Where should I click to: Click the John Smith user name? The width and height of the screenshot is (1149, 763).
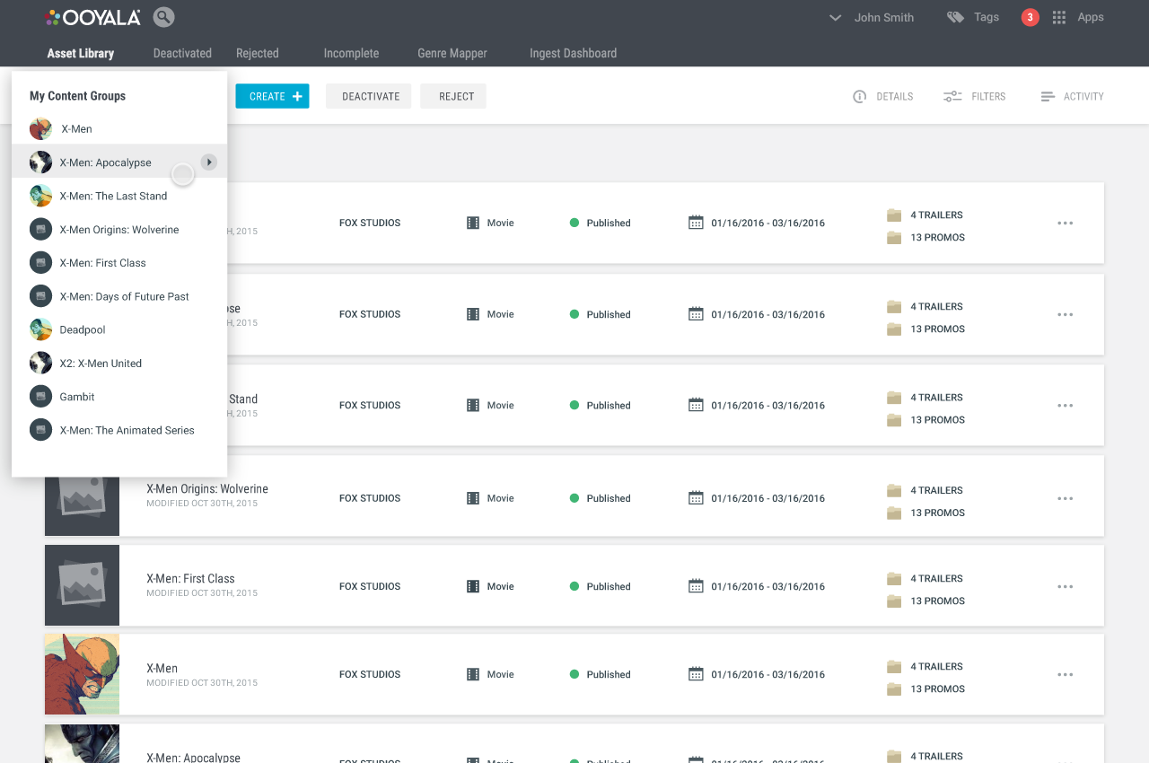tap(884, 17)
